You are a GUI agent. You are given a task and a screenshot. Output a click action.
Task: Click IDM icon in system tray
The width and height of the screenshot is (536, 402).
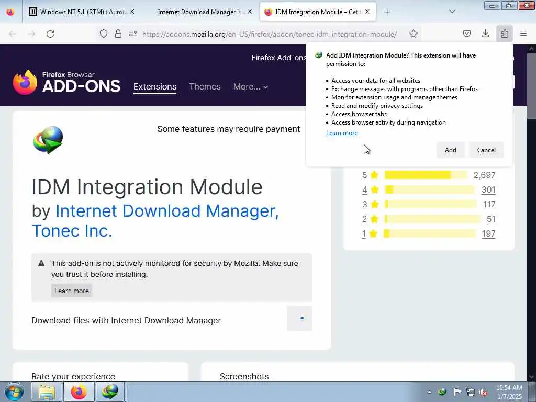[x=442, y=392]
